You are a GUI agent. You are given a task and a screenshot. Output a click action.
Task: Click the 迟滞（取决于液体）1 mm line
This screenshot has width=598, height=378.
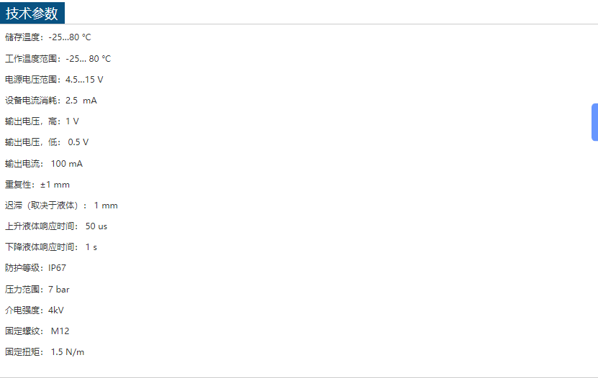pyautogui.click(x=61, y=205)
